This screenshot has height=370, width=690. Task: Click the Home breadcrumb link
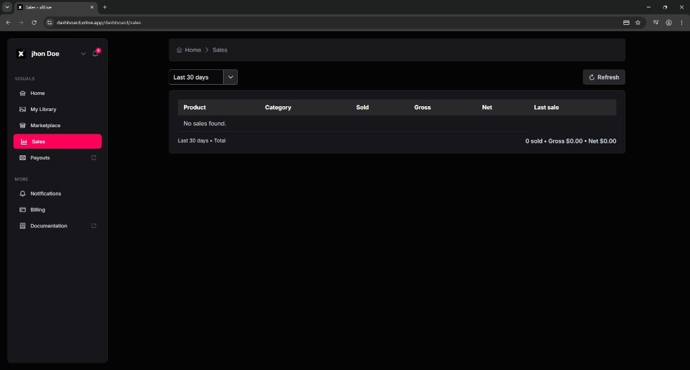[193, 50]
